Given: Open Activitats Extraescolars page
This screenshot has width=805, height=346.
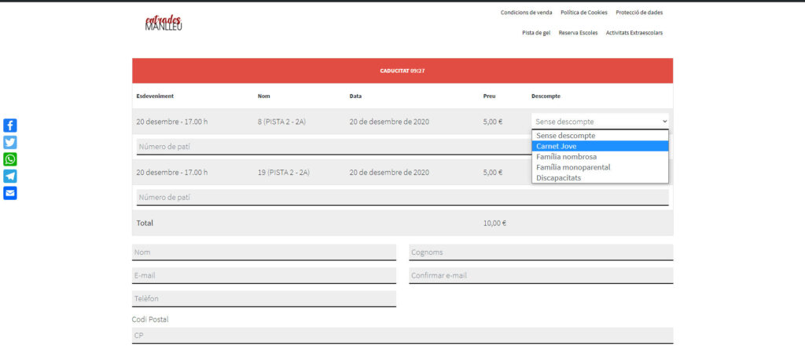Looking at the screenshot, I should (x=634, y=33).
